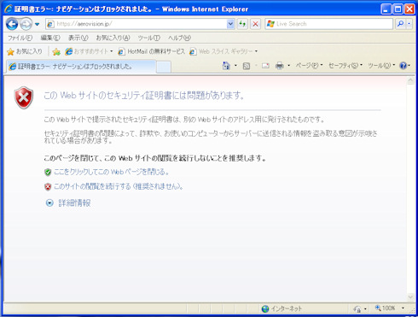Image resolution: width=418 pixels, height=317 pixels.
Task: Click the RSS feeds icon
Action: (247, 66)
